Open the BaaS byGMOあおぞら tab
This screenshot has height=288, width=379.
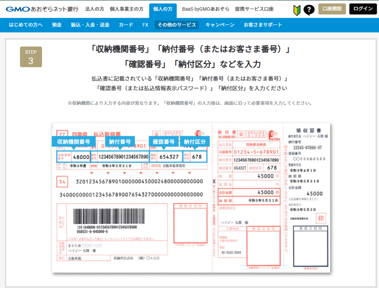pyautogui.click(x=206, y=9)
